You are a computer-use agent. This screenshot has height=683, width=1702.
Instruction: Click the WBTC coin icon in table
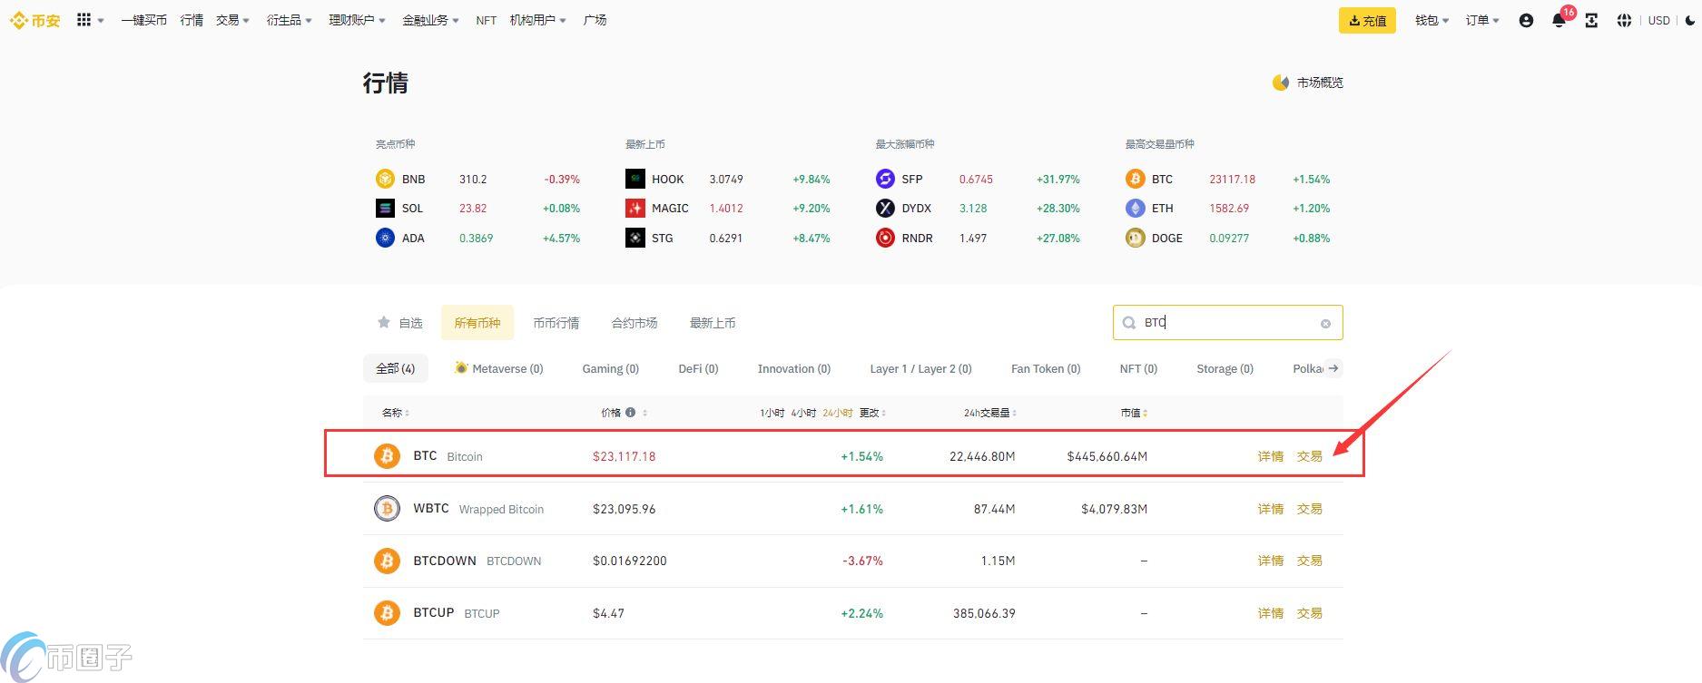(387, 508)
